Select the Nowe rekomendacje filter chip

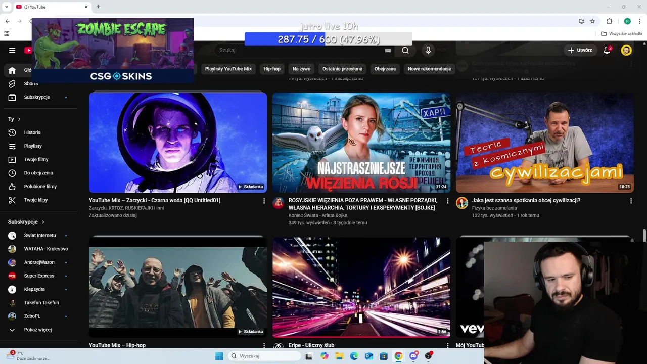click(x=429, y=69)
